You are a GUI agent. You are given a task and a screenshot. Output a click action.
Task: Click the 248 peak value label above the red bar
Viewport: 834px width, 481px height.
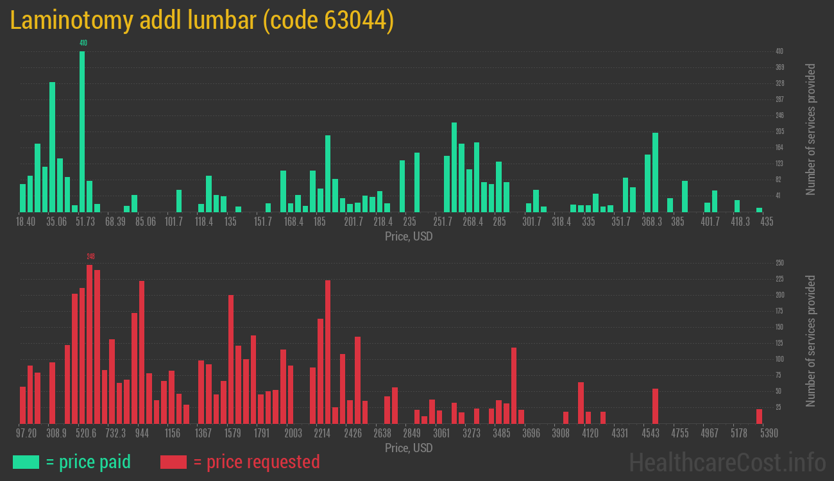(90, 257)
